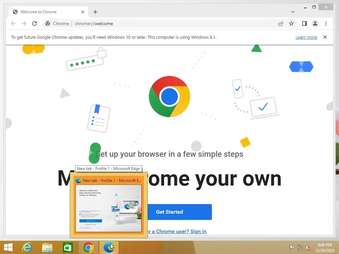This screenshot has height=254, width=339.
Task: Open Action Center flag icon
Action: (292, 247)
